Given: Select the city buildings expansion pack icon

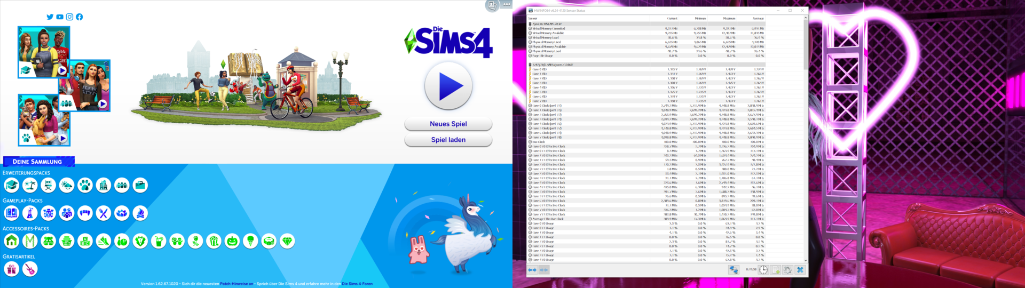Looking at the screenshot, I should tap(104, 185).
